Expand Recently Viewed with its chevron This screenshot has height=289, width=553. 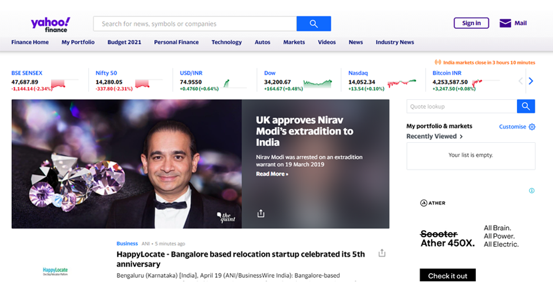click(461, 137)
